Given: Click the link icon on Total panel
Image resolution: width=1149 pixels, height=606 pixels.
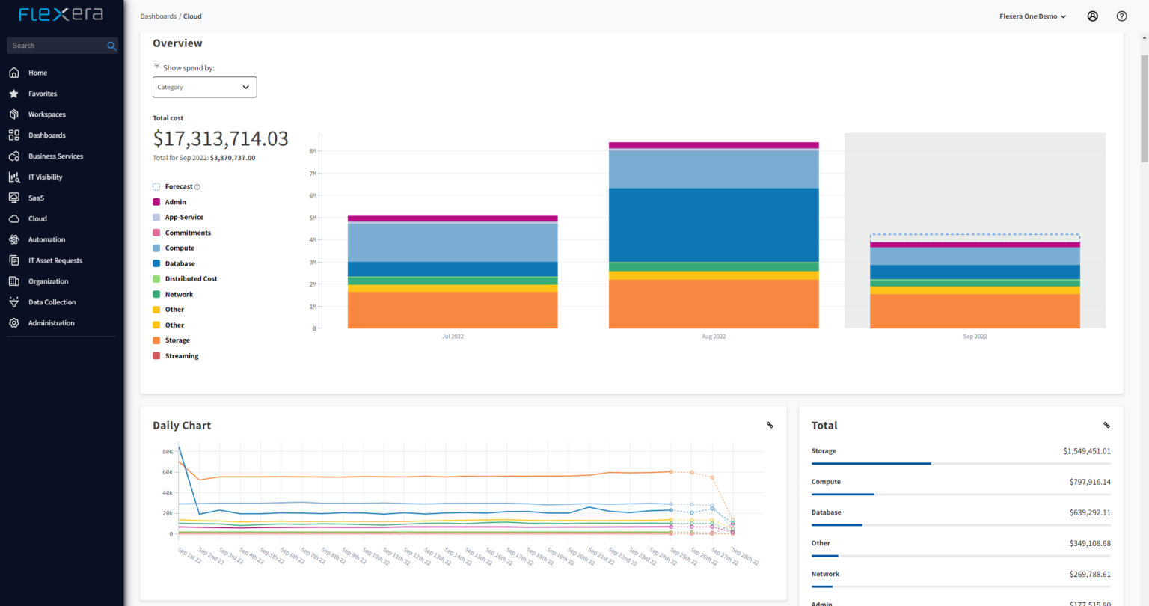Looking at the screenshot, I should tap(1106, 426).
